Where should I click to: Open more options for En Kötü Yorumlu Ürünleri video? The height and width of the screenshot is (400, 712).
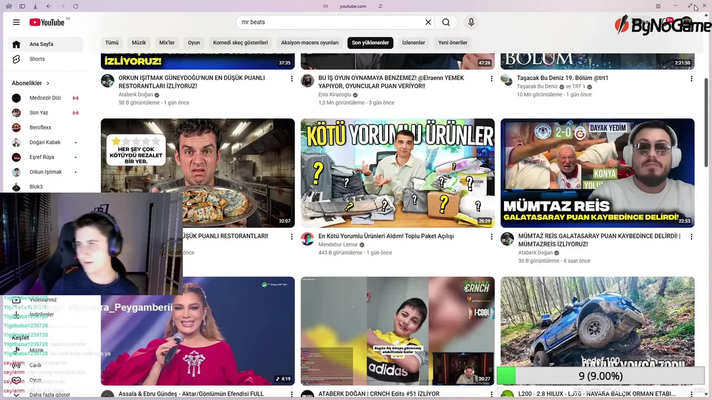coord(491,237)
